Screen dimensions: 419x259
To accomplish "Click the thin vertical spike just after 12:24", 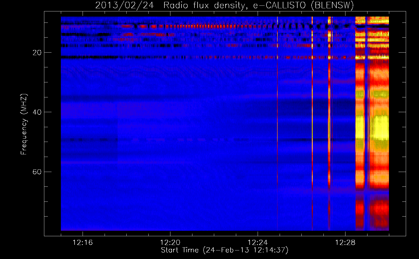I will (x=277, y=124).
